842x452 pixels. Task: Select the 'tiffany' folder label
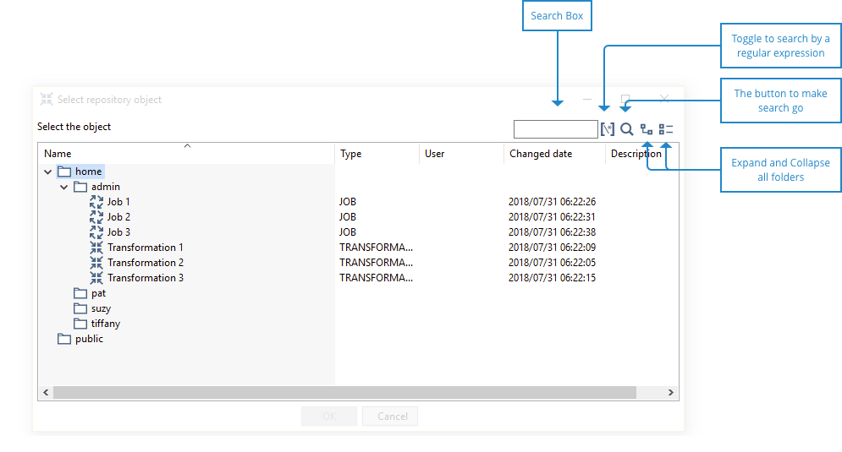pyautogui.click(x=106, y=324)
